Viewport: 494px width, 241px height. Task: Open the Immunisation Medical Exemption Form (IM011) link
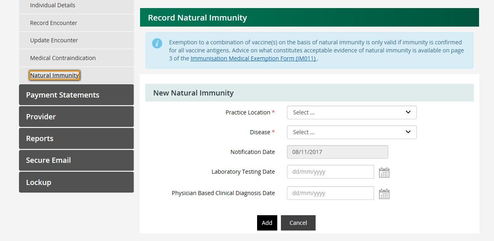[x=253, y=58]
